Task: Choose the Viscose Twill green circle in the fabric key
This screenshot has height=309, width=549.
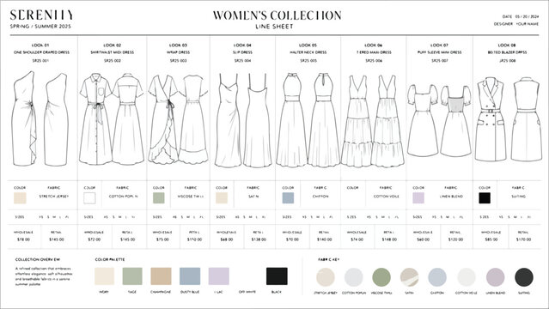Action: tap(381, 277)
